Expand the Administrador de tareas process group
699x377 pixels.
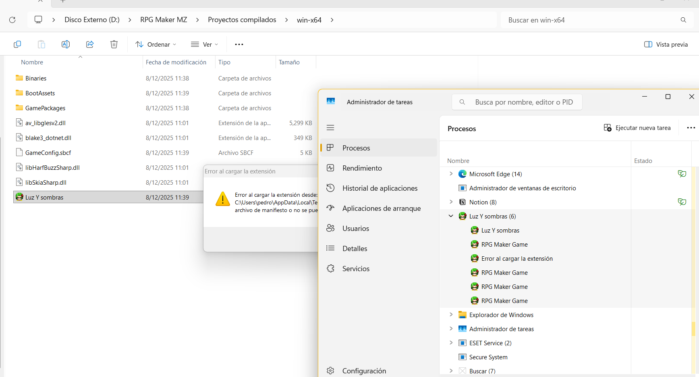click(x=451, y=329)
